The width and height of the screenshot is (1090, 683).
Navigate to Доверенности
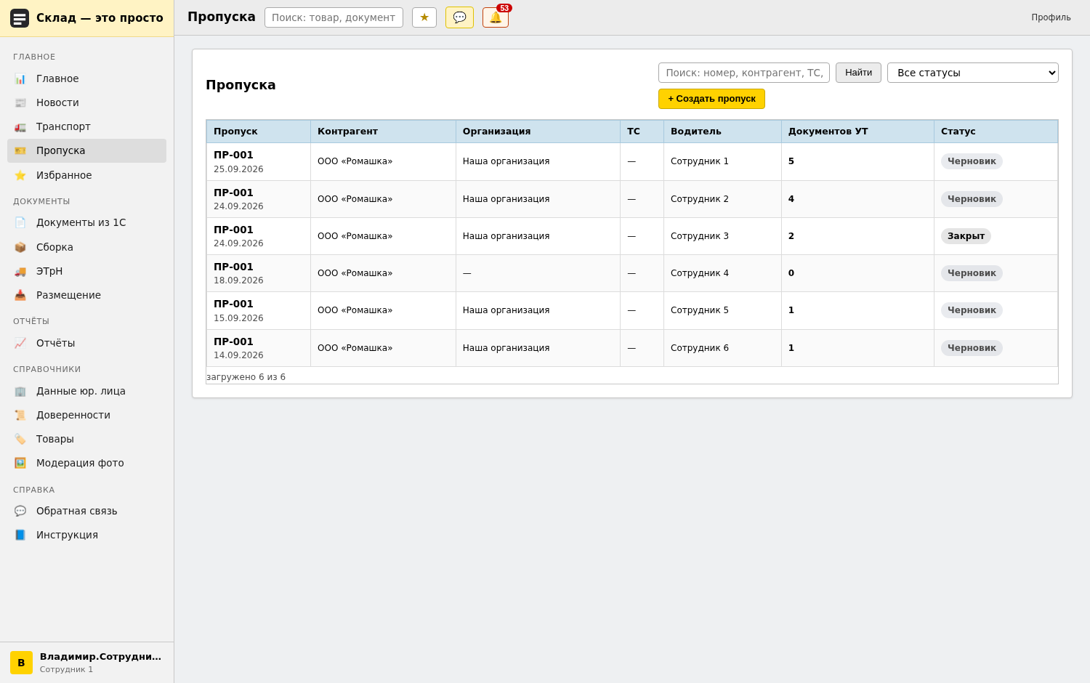(x=86, y=415)
